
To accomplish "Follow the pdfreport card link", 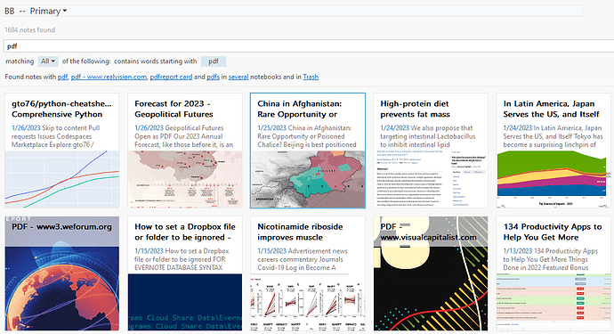I will click(171, 77).
